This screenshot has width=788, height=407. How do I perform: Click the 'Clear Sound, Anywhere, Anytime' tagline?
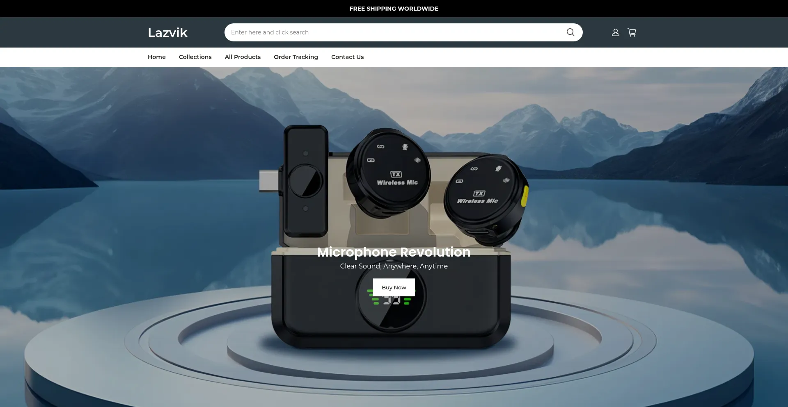[394, 266]
